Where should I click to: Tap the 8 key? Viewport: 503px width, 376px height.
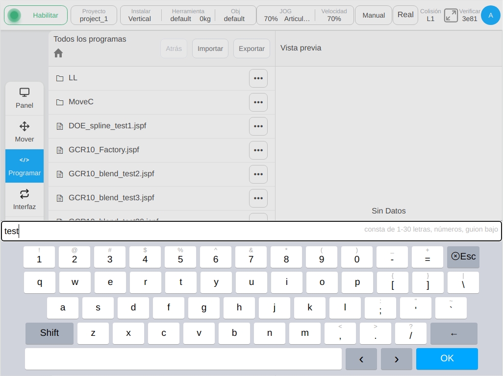286,257
